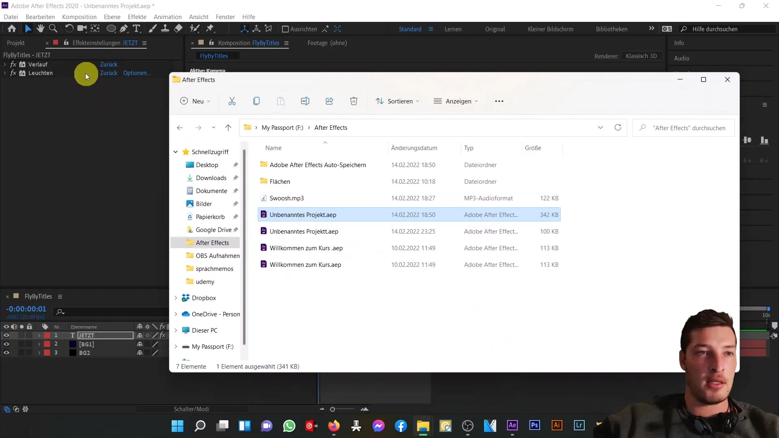Screen dimensions: 779x438
Task: Select the FlyByTitles composition layer
Action: 38,296
